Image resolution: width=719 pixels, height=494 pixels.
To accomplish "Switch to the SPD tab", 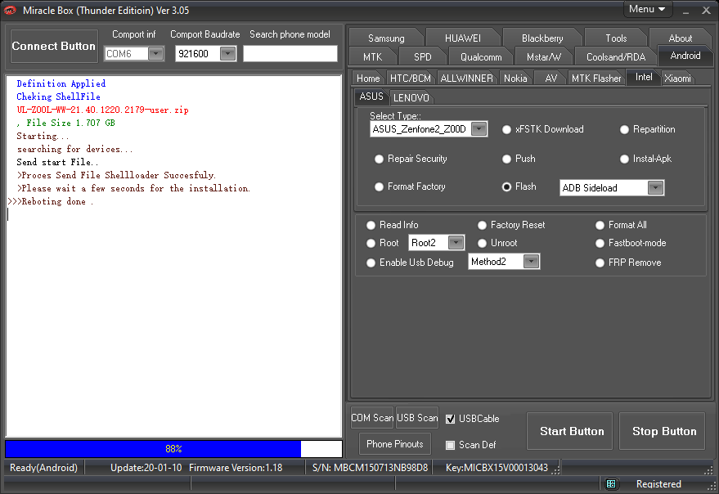I will tap(422, 57).
